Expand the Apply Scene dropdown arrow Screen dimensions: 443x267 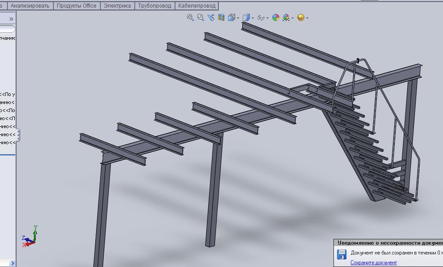point(293,18)
